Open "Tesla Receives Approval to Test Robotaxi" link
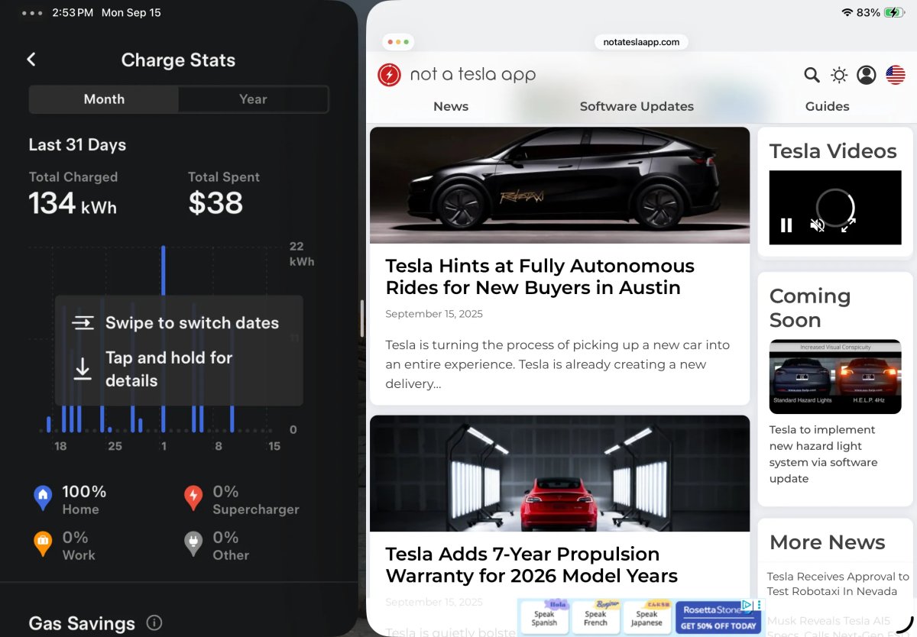Screen dimensions: 917x637 point(838,584)
